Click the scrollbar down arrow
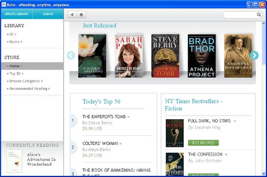Viewport: 267px width, 177px height. coord(263,173)
